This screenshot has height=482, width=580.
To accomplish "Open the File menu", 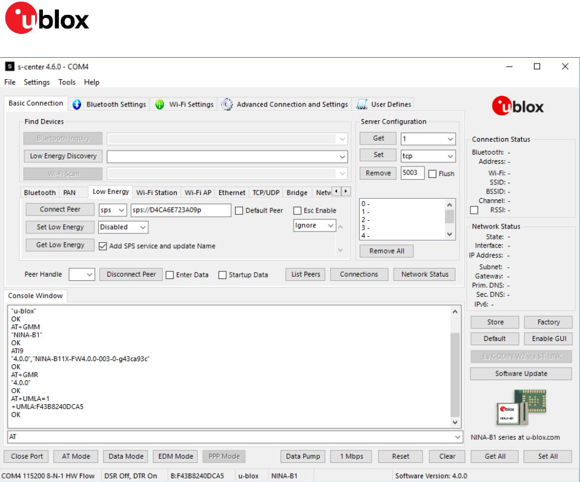I will point(10,82).
